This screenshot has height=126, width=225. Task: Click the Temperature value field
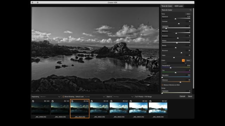click(188, 65)
